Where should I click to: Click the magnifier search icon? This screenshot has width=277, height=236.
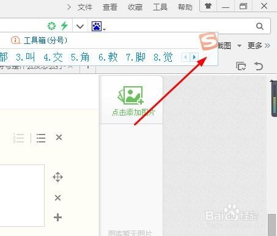click(260, 26)
